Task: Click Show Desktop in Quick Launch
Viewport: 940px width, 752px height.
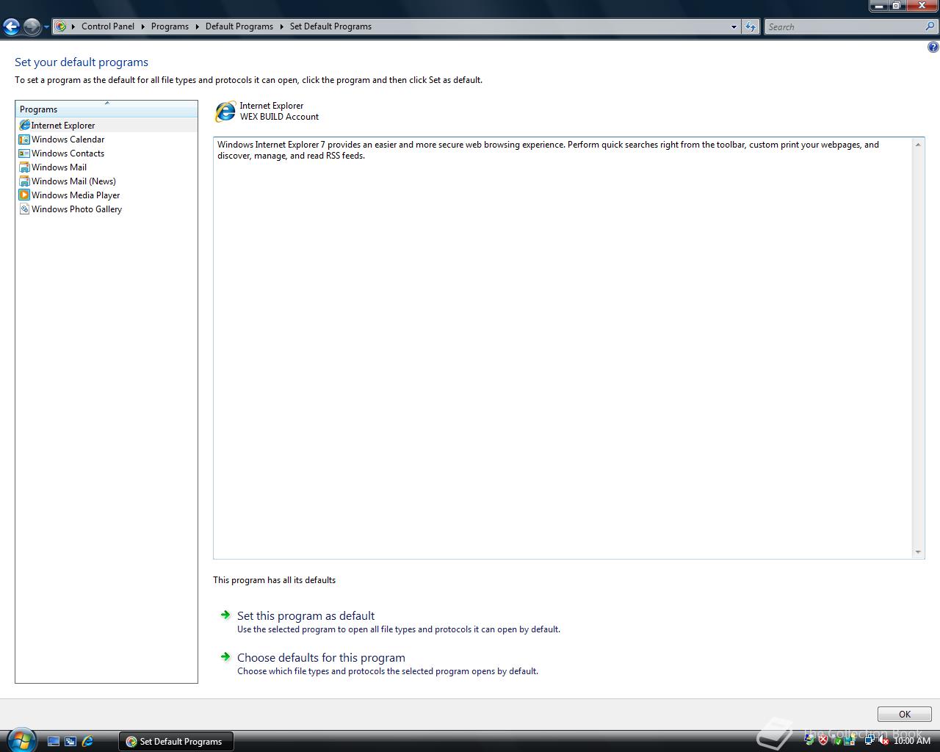Action: coord(53,742)
